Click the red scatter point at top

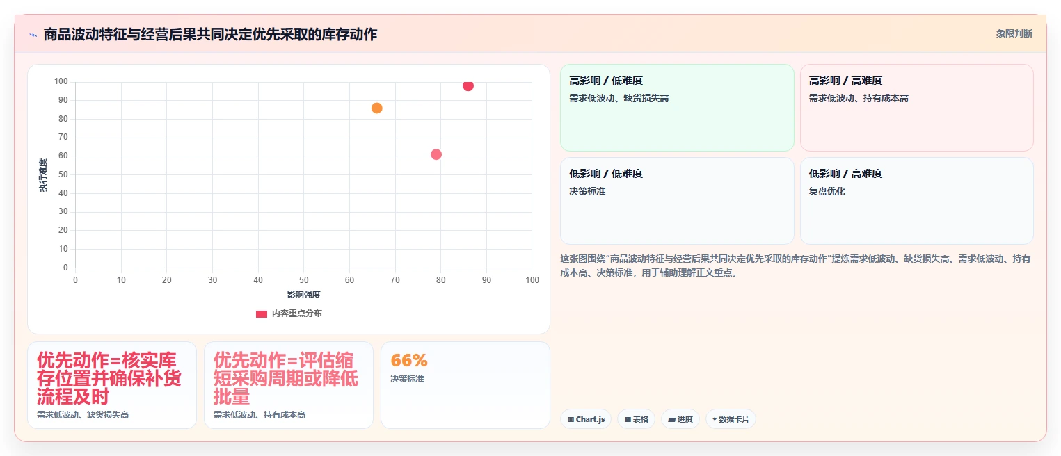point(468,85)
